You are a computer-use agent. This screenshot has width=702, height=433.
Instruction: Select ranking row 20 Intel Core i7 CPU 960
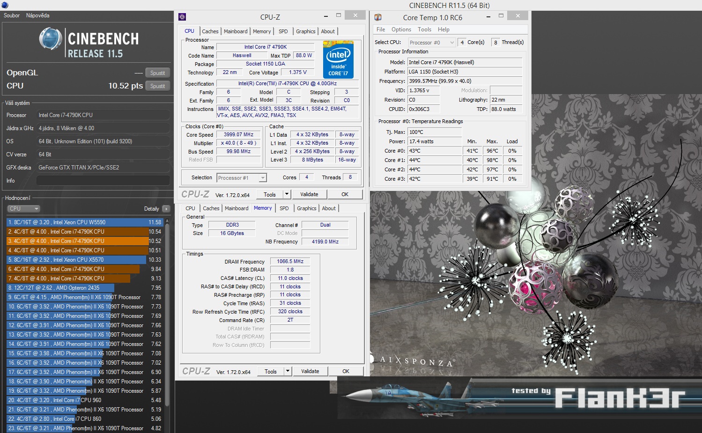tap(84, 400)
